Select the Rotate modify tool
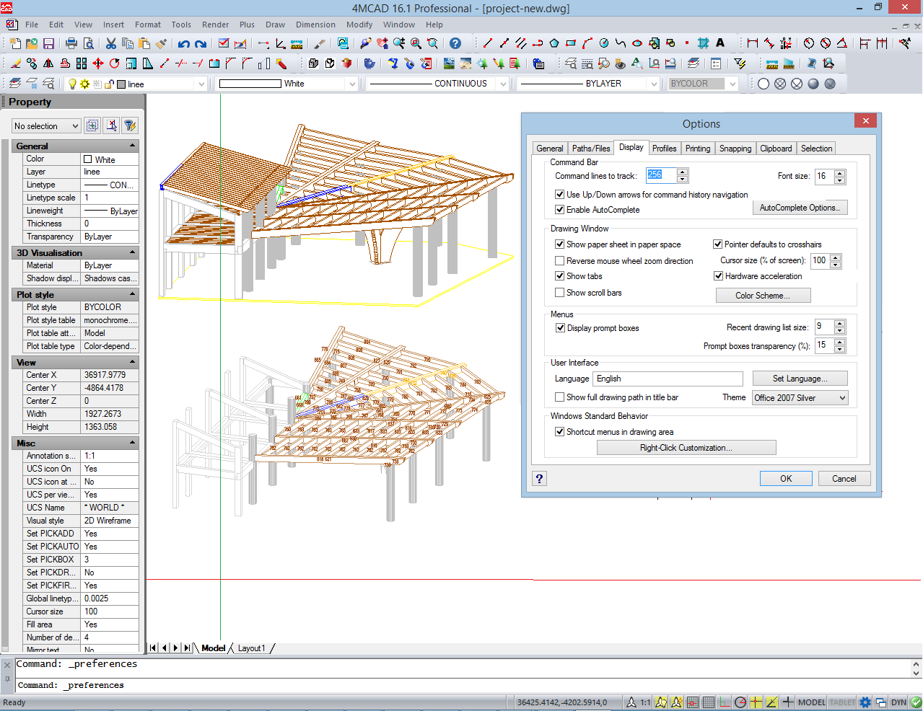The height and width of the screenshot is (711, 923). click(x=115, y=63)
